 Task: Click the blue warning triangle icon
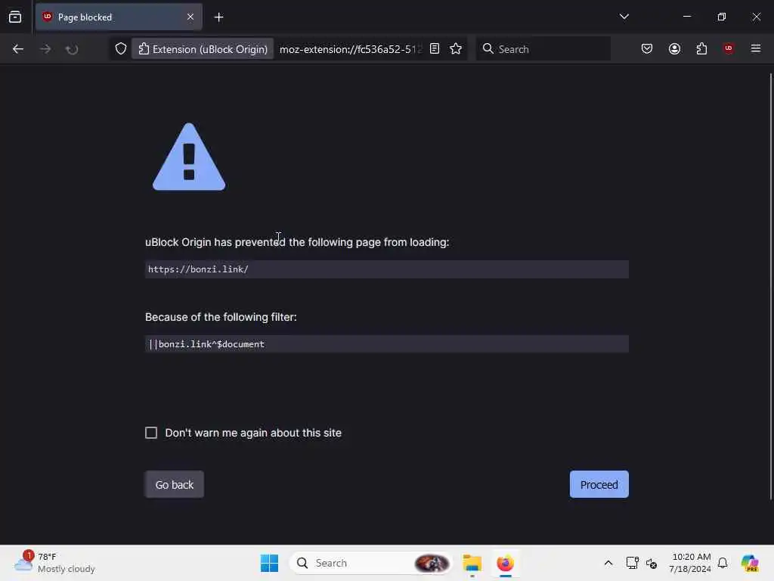(189, 157)
